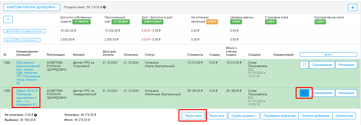Click timestamp 01.10.2024 в 14:37:34
This screenshot has height=125, width=361.
coord(257,74)
